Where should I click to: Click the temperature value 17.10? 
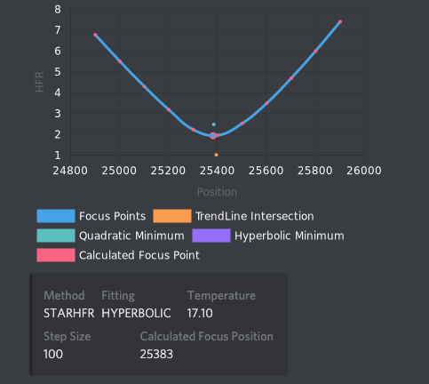(200, 313)
